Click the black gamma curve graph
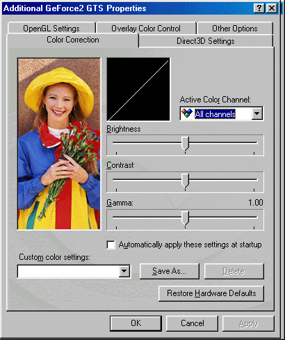 click(138, 89)
